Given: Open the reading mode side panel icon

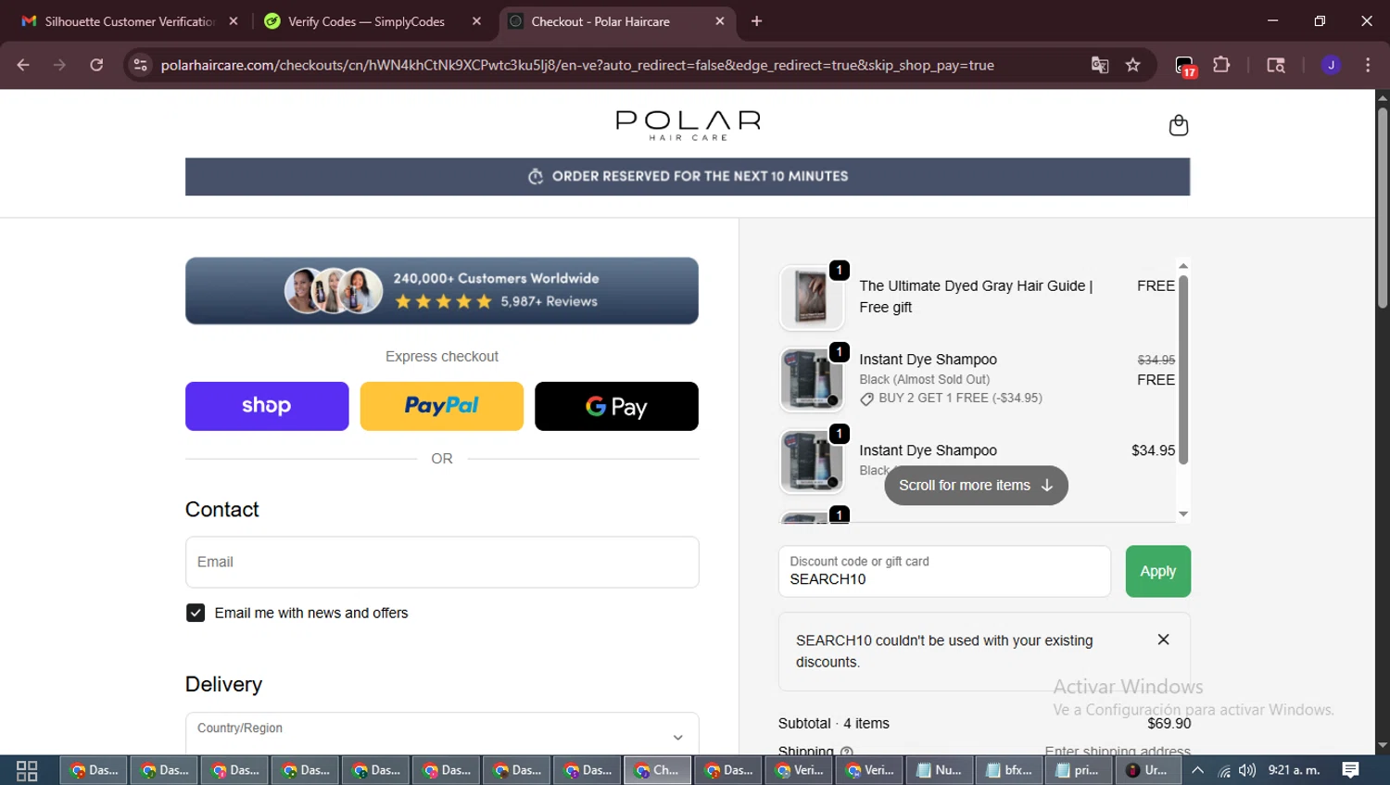Looking at the screenshot, I should point(1276,65).
